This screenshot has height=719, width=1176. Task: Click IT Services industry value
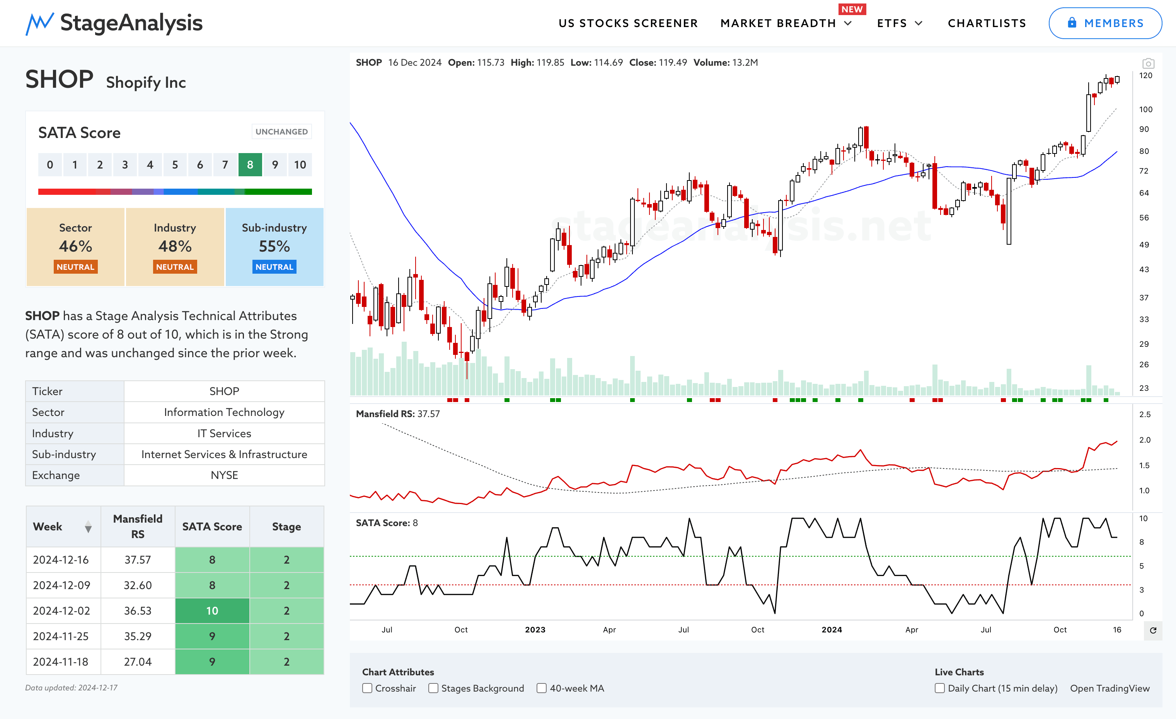point(224,433)
